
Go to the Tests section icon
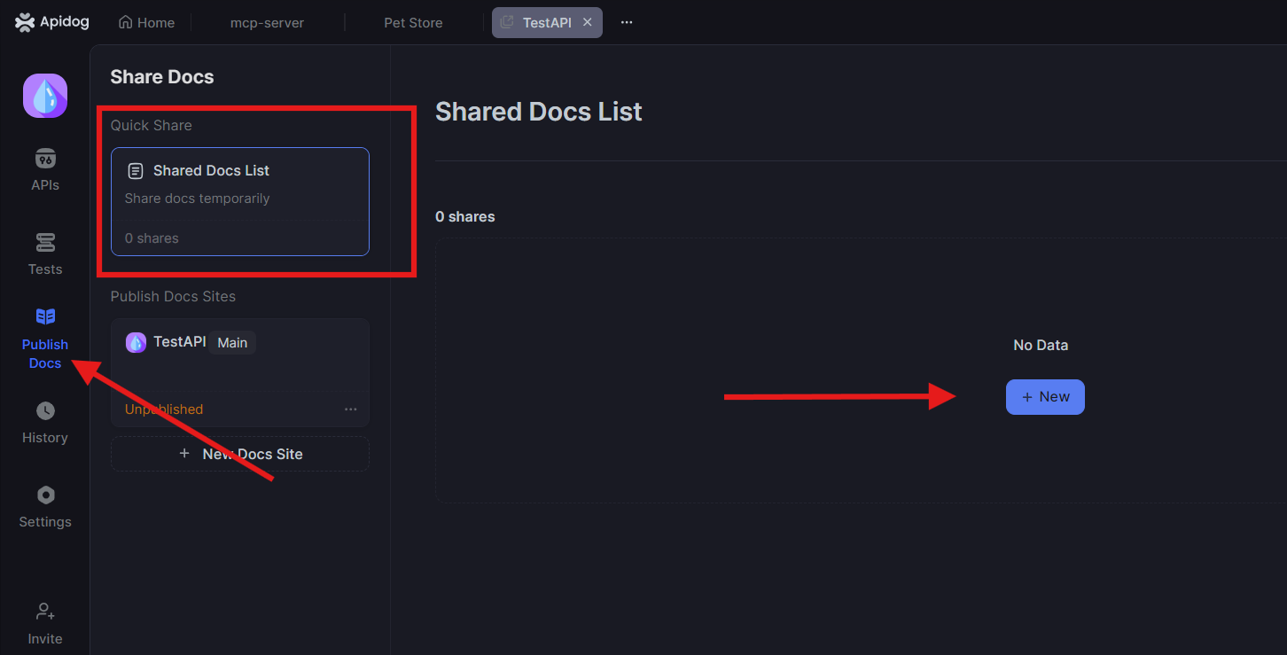pos(45,243)
